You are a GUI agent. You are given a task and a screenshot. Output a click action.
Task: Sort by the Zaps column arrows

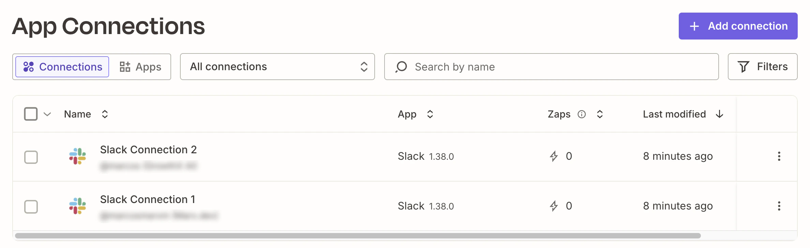point(600,114)
